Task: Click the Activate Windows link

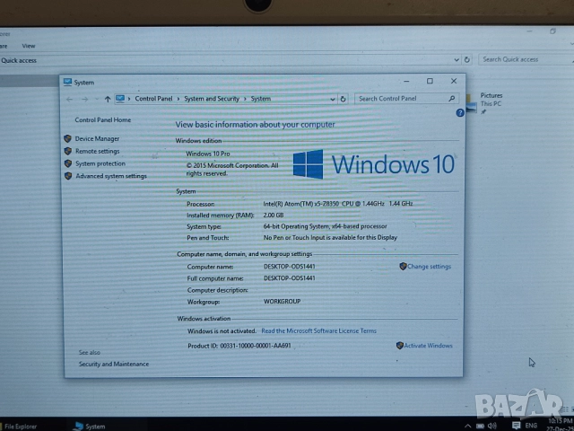Action: click(x=428, y=346)
